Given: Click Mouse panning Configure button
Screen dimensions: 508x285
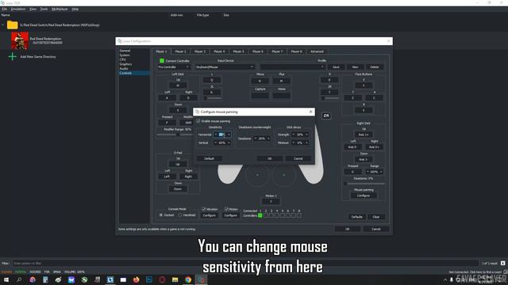Looking at the screenshot, I should pos(364,196).
